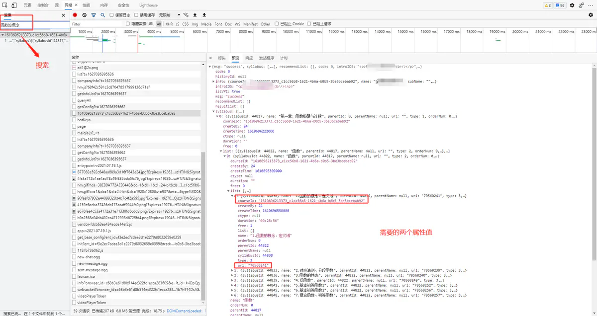
Task: Enable the 保留日志 checkbox
Action: click(112, 15)
